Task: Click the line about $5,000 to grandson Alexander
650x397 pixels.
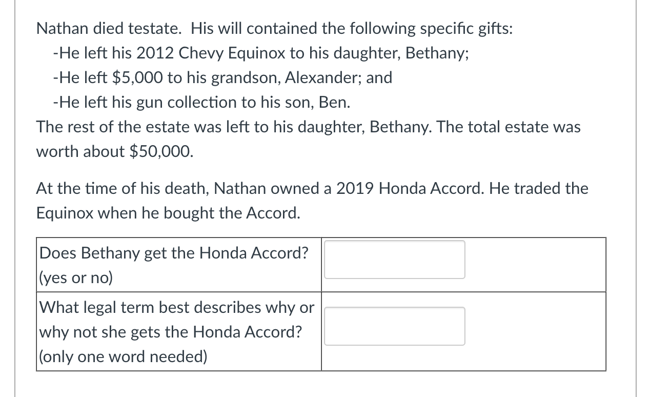Action: point(222,77)
